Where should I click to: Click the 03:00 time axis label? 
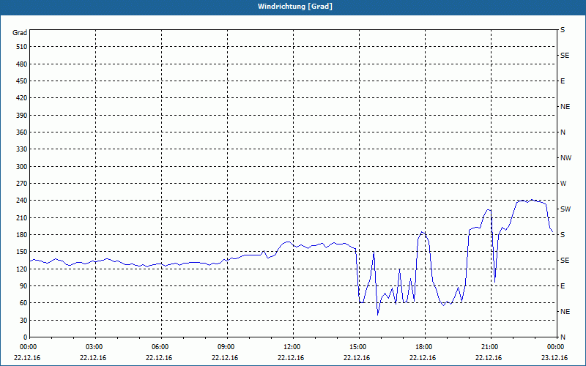tap(96, 347)
